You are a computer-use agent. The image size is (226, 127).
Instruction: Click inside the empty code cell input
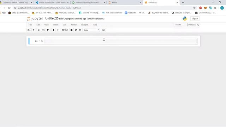120,41
